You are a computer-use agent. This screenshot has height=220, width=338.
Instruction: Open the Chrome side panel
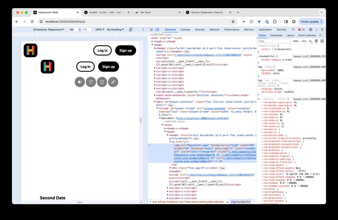pos(286,22)
